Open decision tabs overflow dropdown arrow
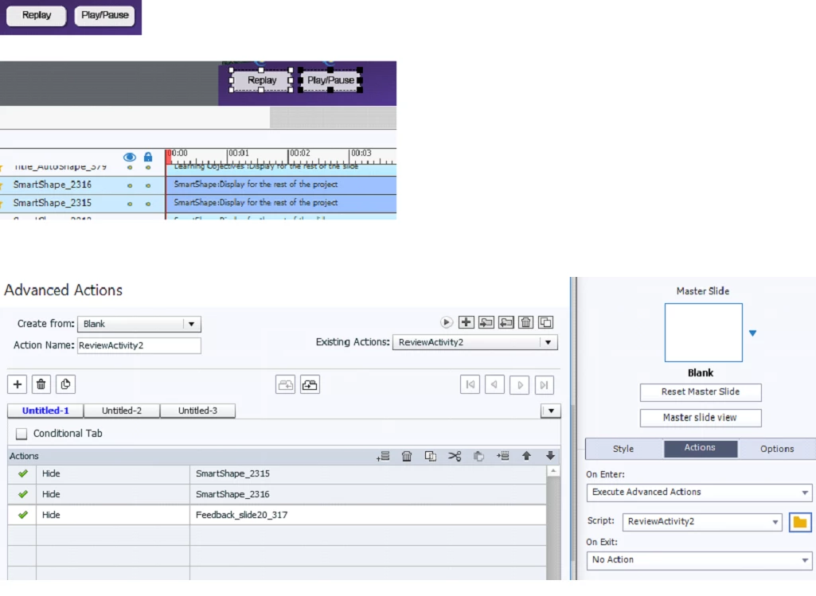816x596 pixels. [551, 411]
